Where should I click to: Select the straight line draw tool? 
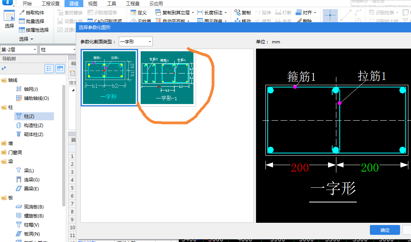(346, 15)
